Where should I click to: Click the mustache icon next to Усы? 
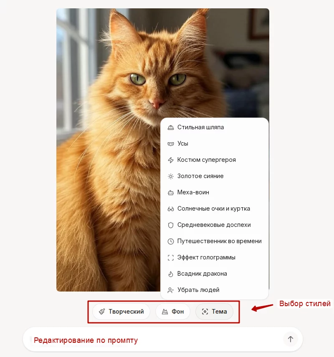(170, 144)
